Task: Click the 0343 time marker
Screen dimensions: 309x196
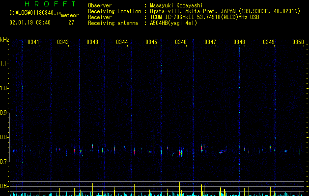Action: point(92,42)
